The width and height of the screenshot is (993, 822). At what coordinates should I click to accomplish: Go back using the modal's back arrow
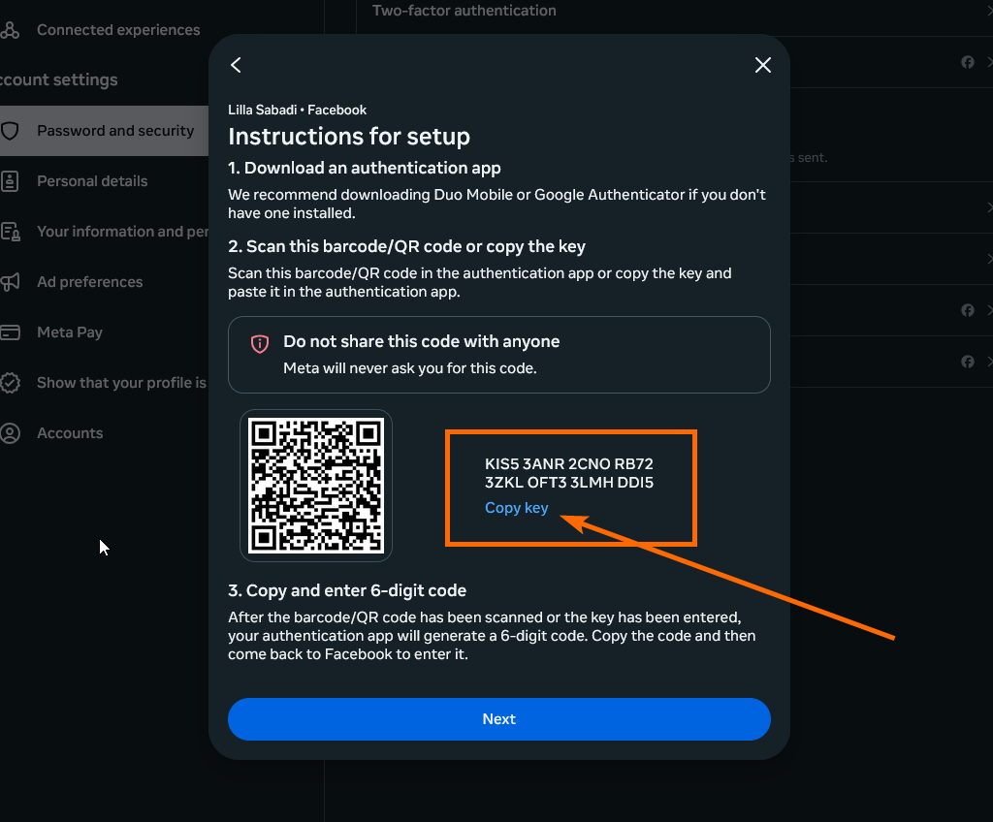[236, 65]
